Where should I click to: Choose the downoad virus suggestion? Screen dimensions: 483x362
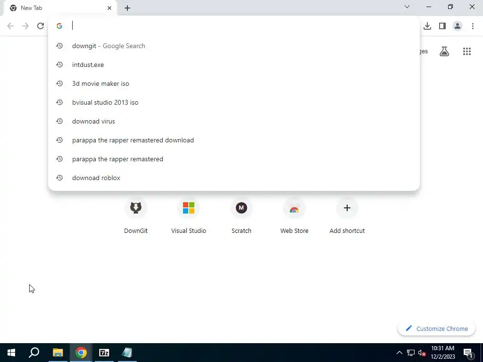234,121
